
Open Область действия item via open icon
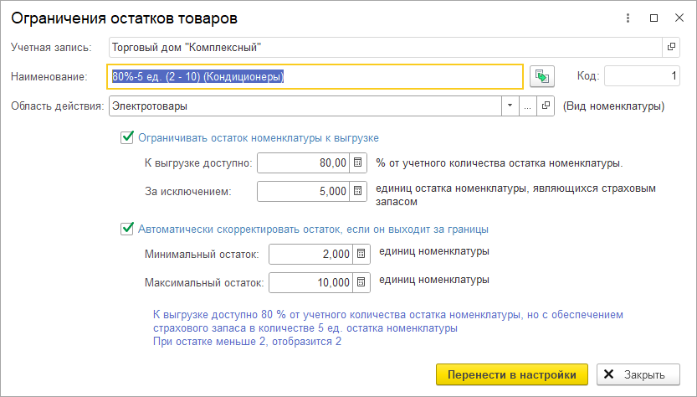(546, 106)
